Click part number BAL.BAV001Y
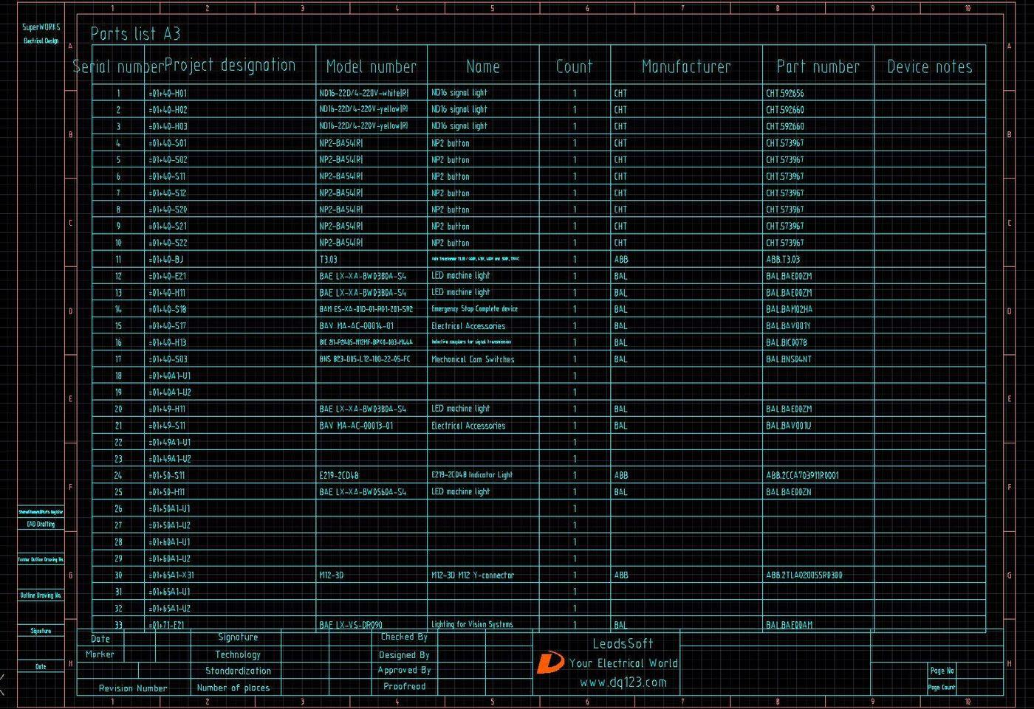Screen dimensions: 1034x709 click(x=789, y=326)
